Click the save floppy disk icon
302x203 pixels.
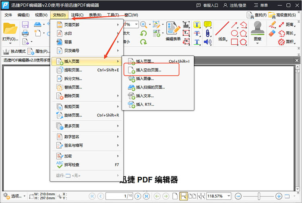pos(25,25)
